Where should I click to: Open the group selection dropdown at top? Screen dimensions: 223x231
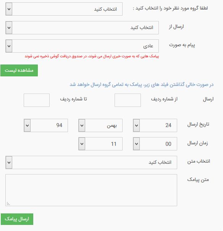(64, 9)
